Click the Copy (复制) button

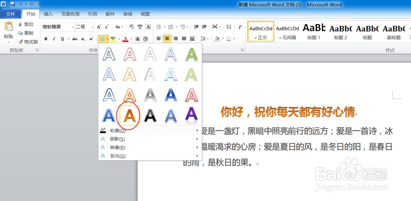(25, 33)
